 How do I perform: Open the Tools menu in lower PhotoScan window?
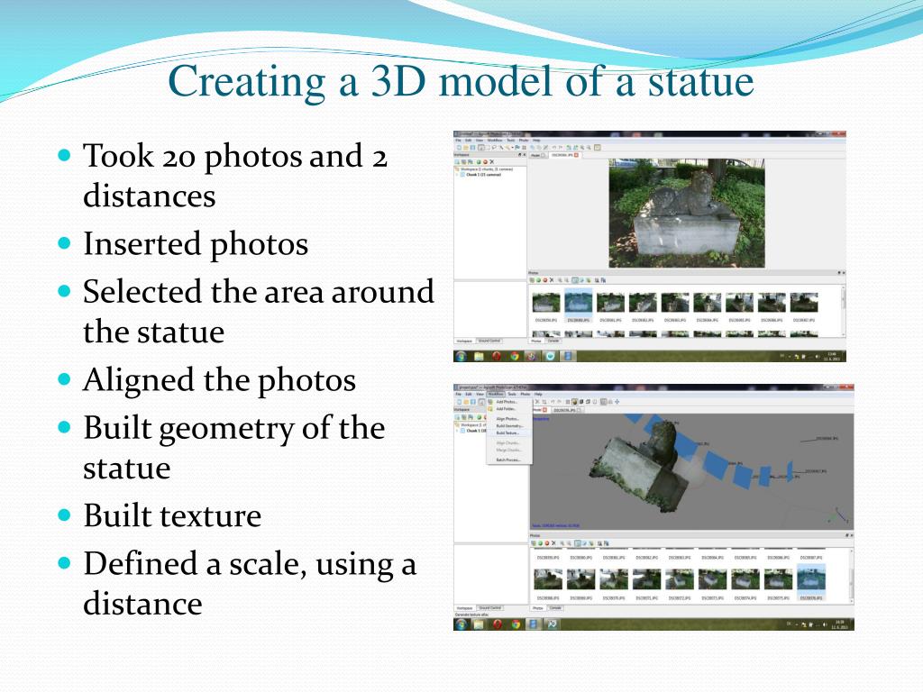coord(511,394)
